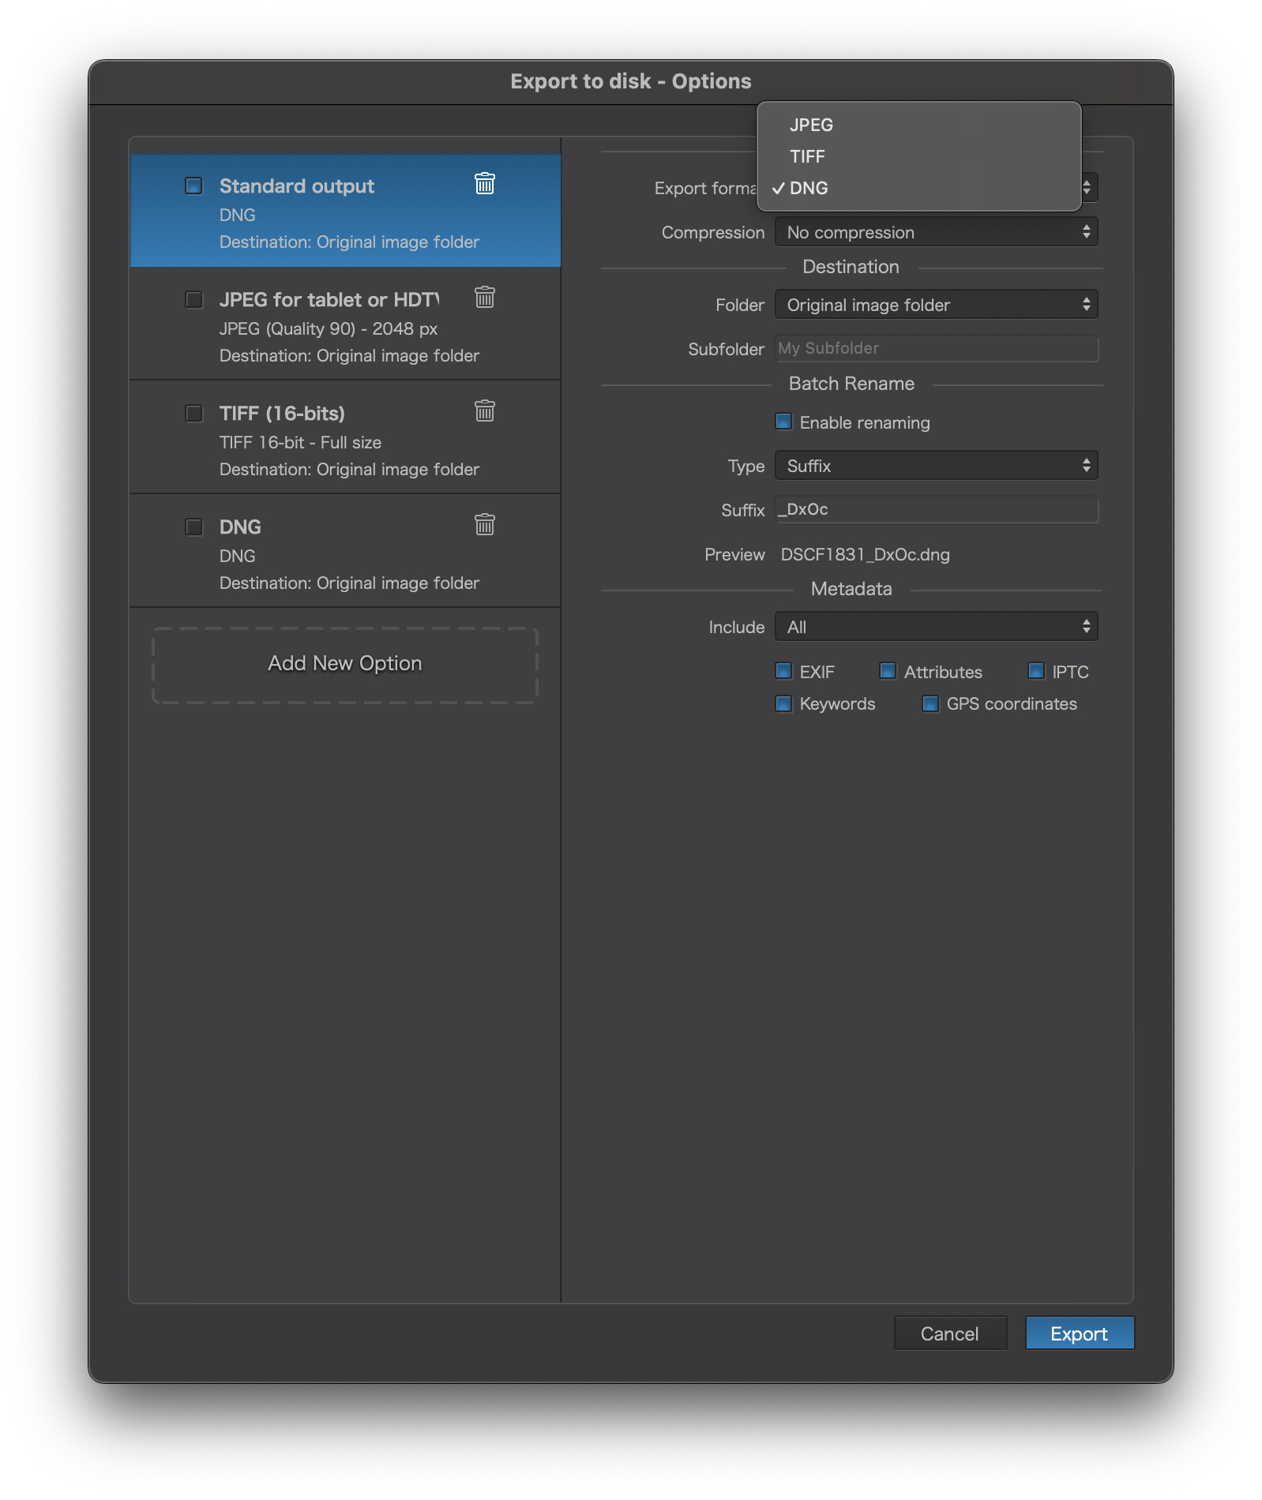Expand the rename Type dropdown
This screenshot has width=1262, height=1500.
click(x=936, y=466)
